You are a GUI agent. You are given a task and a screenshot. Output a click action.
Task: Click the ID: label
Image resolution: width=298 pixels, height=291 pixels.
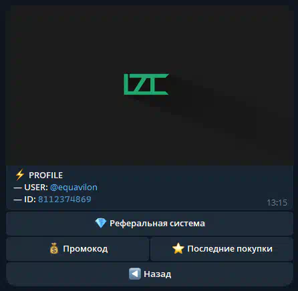point(30,199)
